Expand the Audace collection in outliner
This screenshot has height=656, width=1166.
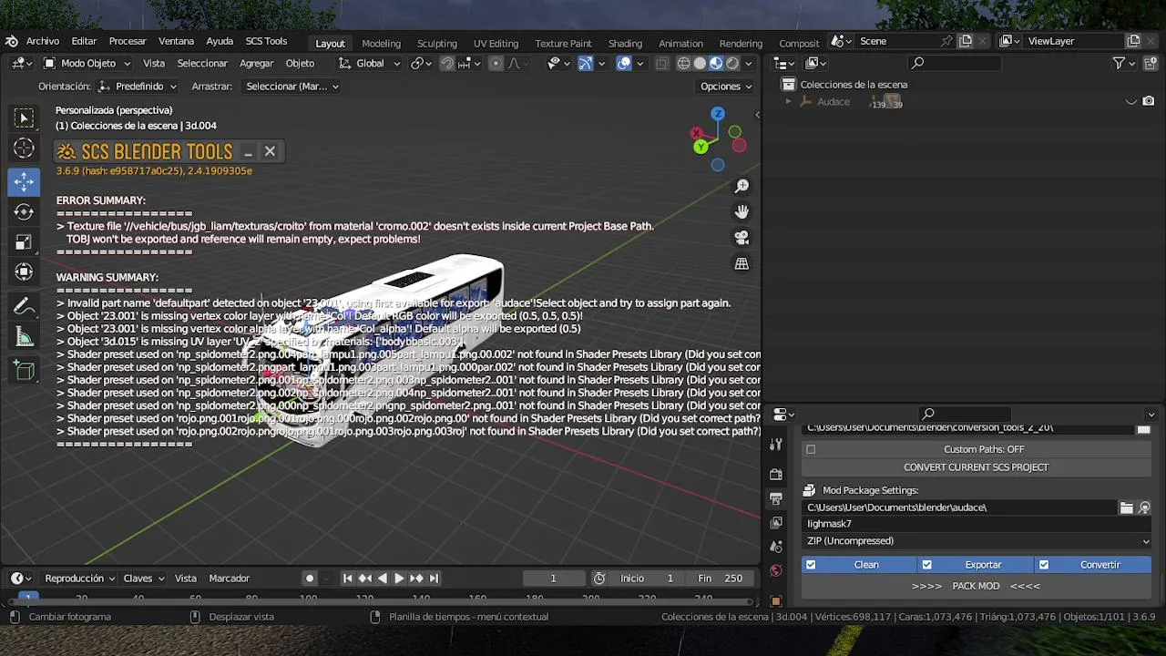[x=789, y=102]
